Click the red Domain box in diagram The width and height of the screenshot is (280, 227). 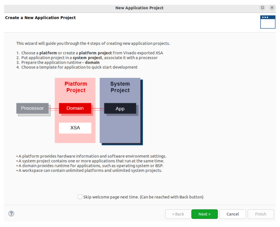pyautogui.click(x=75, y=108)
